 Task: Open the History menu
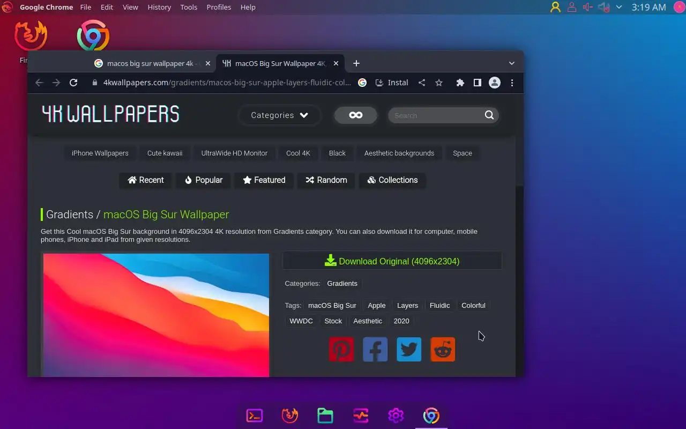point(159,7)
